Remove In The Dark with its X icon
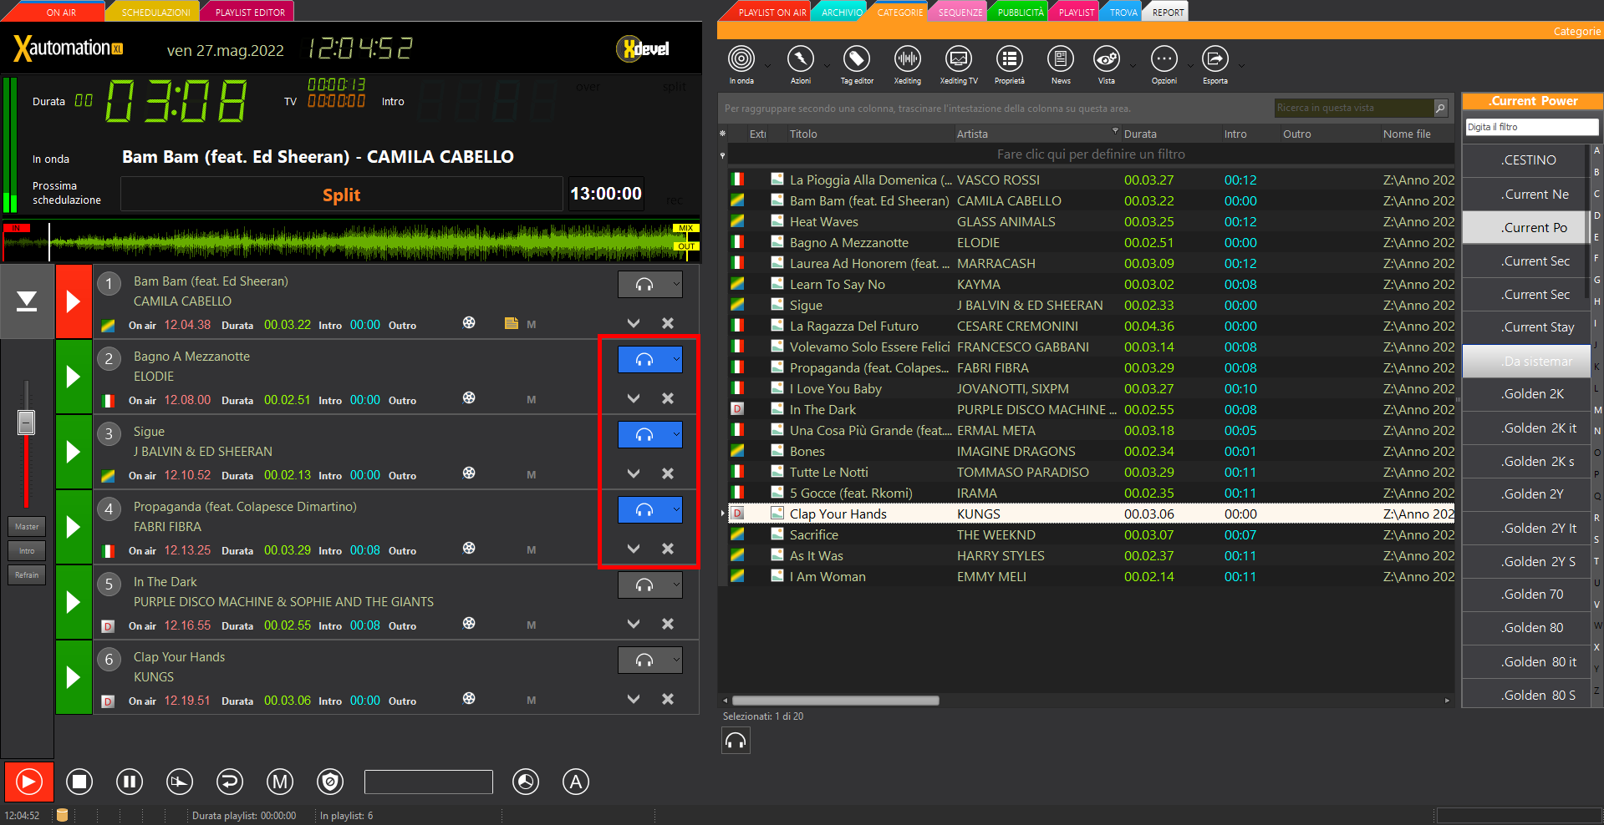The height and width of the screenshot is (825, 1604). (668, 624)
